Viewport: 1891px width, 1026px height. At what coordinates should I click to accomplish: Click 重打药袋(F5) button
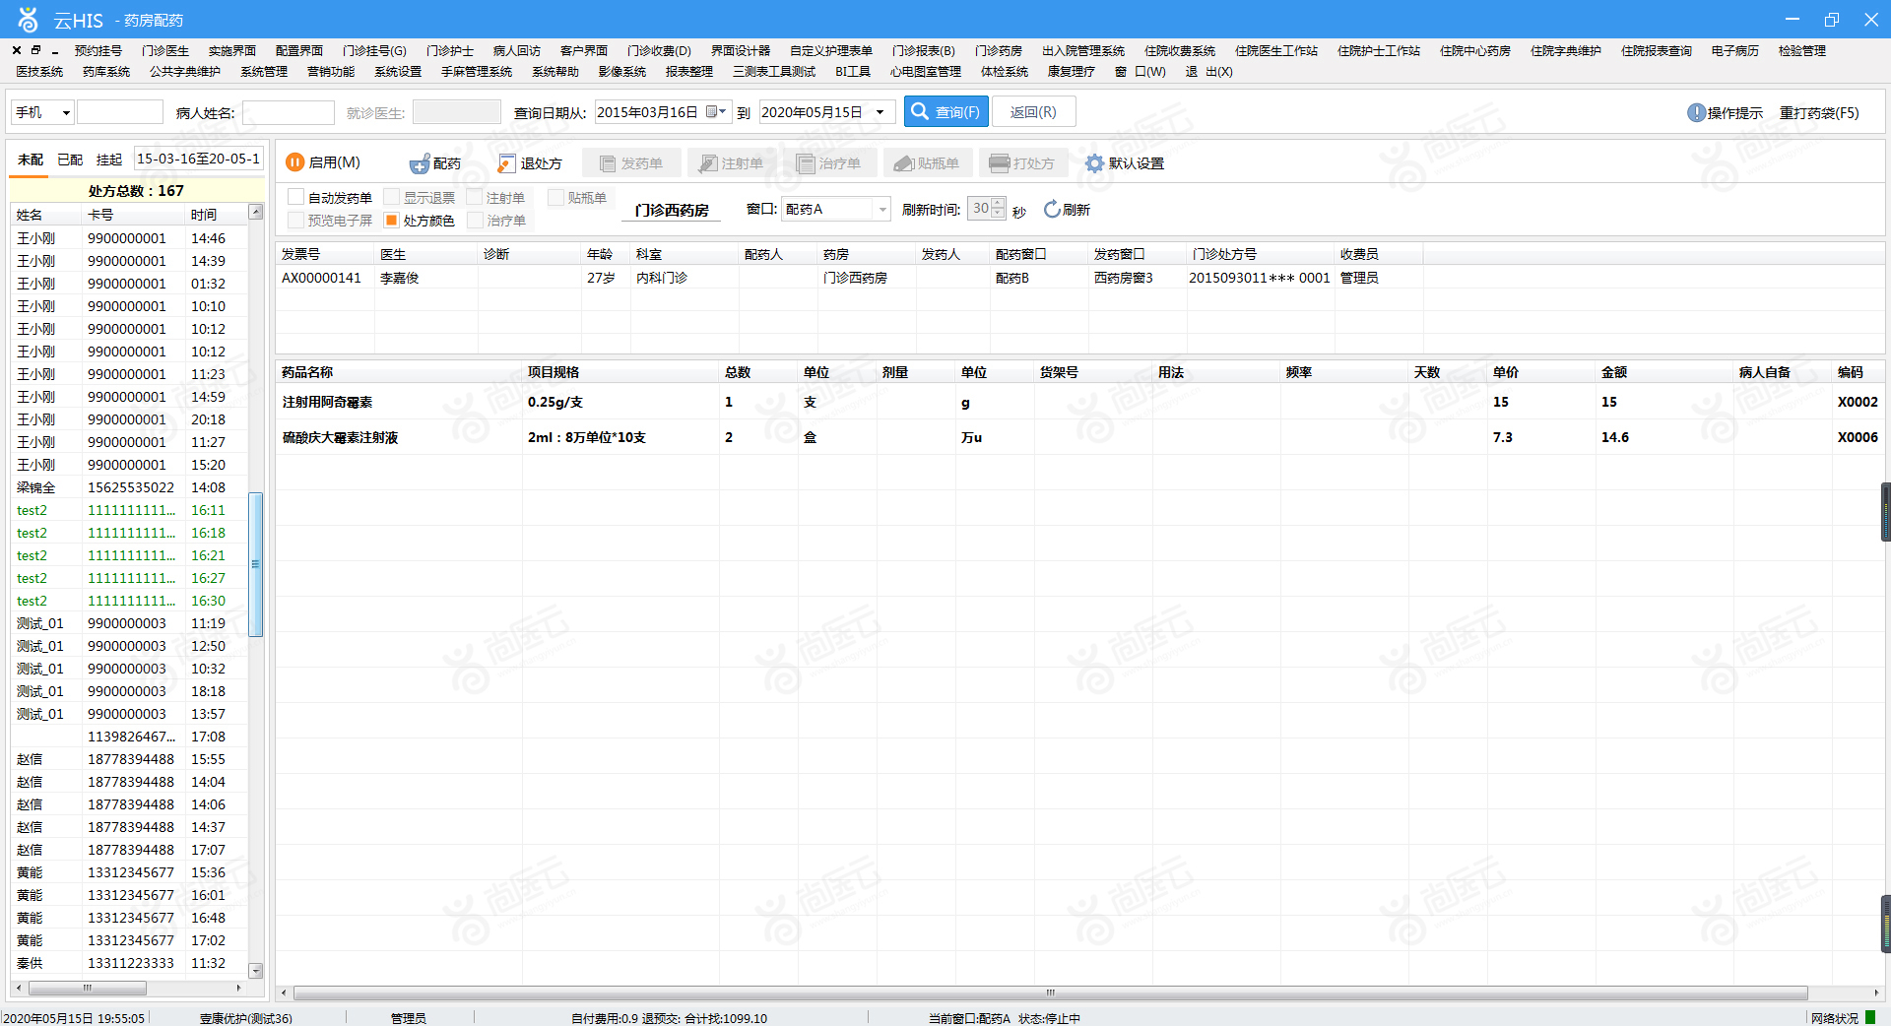1819,112
